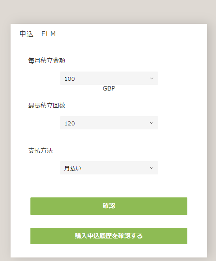
Task: Click the 月払い value in the payment box
Action: (73, 168)
